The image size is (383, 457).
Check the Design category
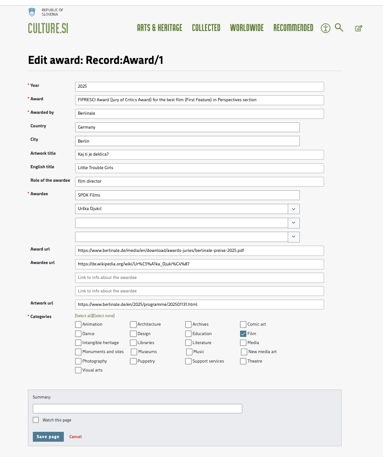coord(133,334)
